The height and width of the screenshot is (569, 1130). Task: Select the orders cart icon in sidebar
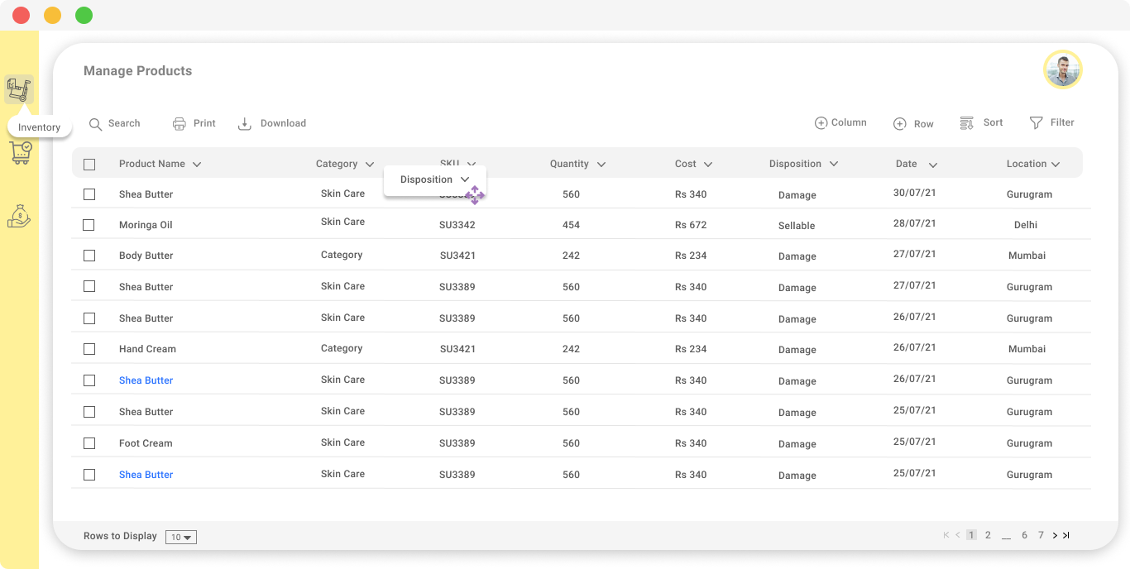pos(20,153)
